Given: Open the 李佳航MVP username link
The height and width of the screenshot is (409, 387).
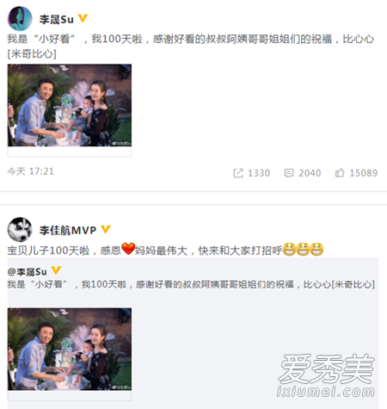Looking at the screenshot, I should click(x=68, y=230).
